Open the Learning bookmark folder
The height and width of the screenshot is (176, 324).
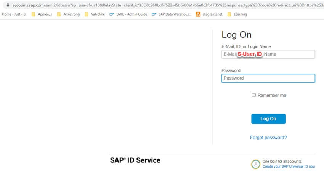[237, 14]
